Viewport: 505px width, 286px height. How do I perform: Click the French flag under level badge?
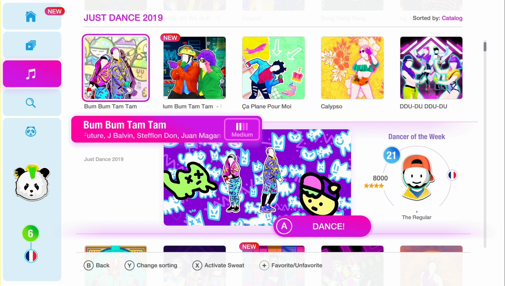[31, 256]
